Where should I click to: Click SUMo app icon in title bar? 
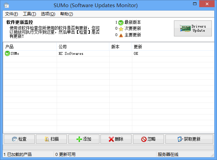pos(6,5)
